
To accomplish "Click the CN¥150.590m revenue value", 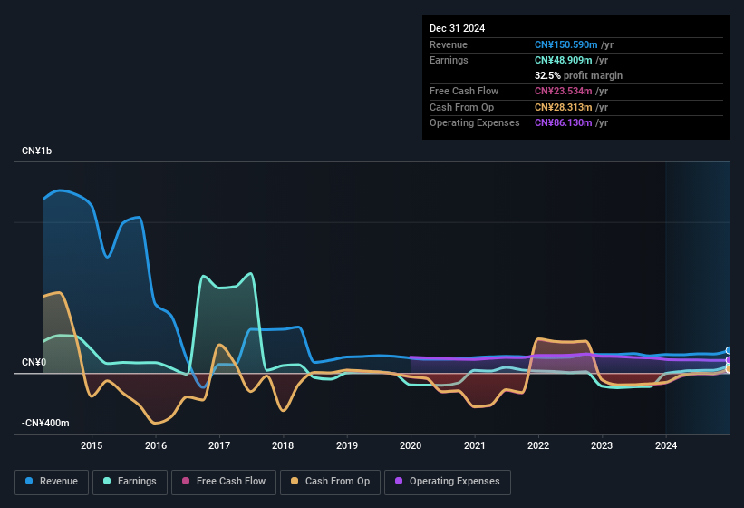I will [x=566, y=44].
